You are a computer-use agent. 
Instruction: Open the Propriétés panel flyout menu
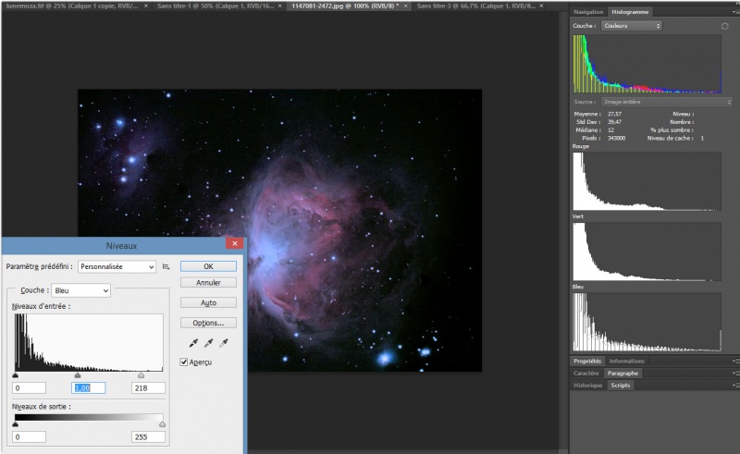[x=735, y=361]
